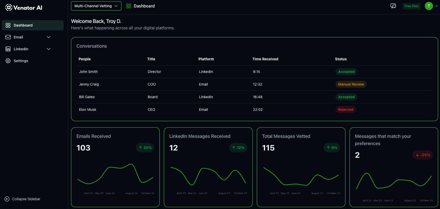Viewport: 440px width, 209px height.
Task: Open the Multi-Channel Vetting dropdown
Action: click(96, 6)
